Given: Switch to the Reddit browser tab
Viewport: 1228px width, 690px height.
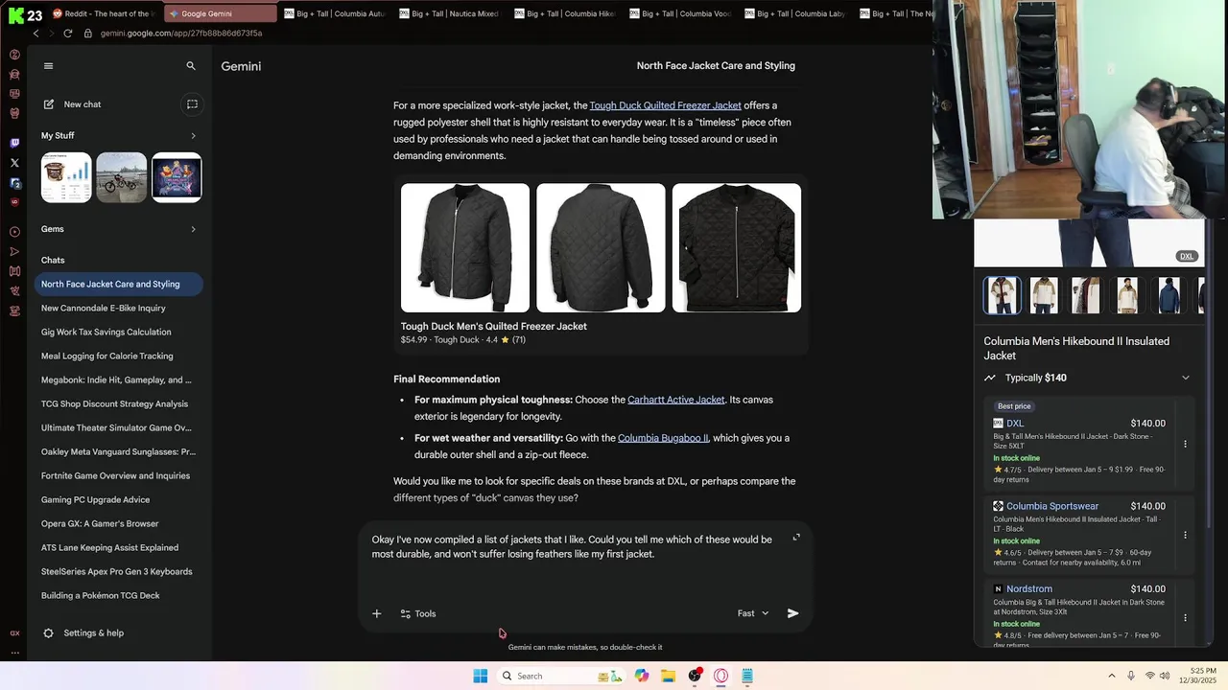Looking at the screenshot, I should tap(104, 13).
